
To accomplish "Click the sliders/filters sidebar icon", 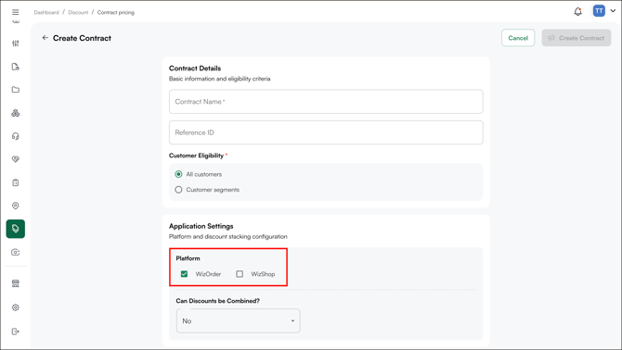I will point(16,44).
